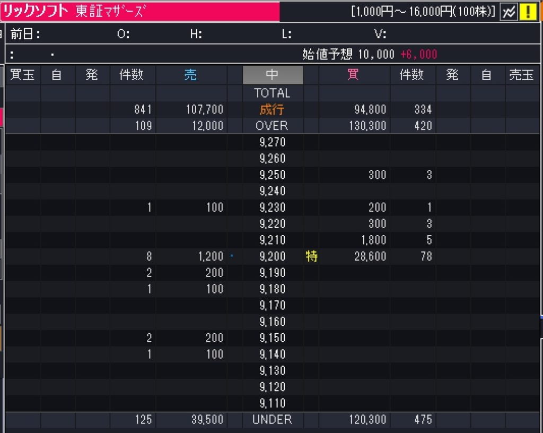Click the yellow exclamation alert icon

(x=528, y=12)
